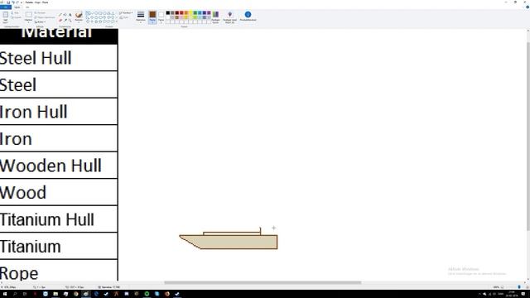The width and height of the screenshot is (530, 298).
Task: Open the shape Outline dropdown
Action: (x=125, y=13)
